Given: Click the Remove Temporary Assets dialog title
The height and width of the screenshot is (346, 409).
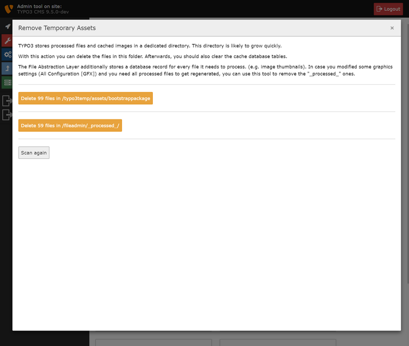Looking at the screenshot, I should coord(57,28).
